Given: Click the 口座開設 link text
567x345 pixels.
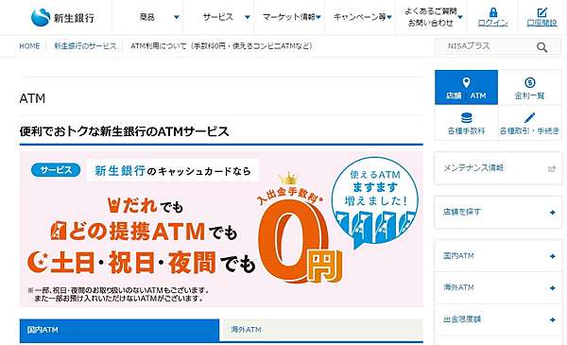Looking at the screenshot, I should [541, 23].
